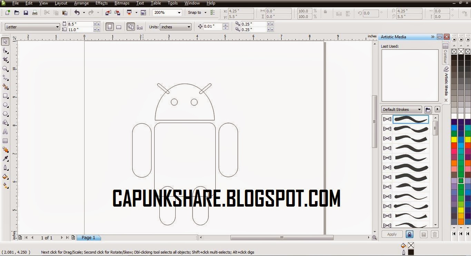Expand the Application launcher arrow

click(136, 12)
